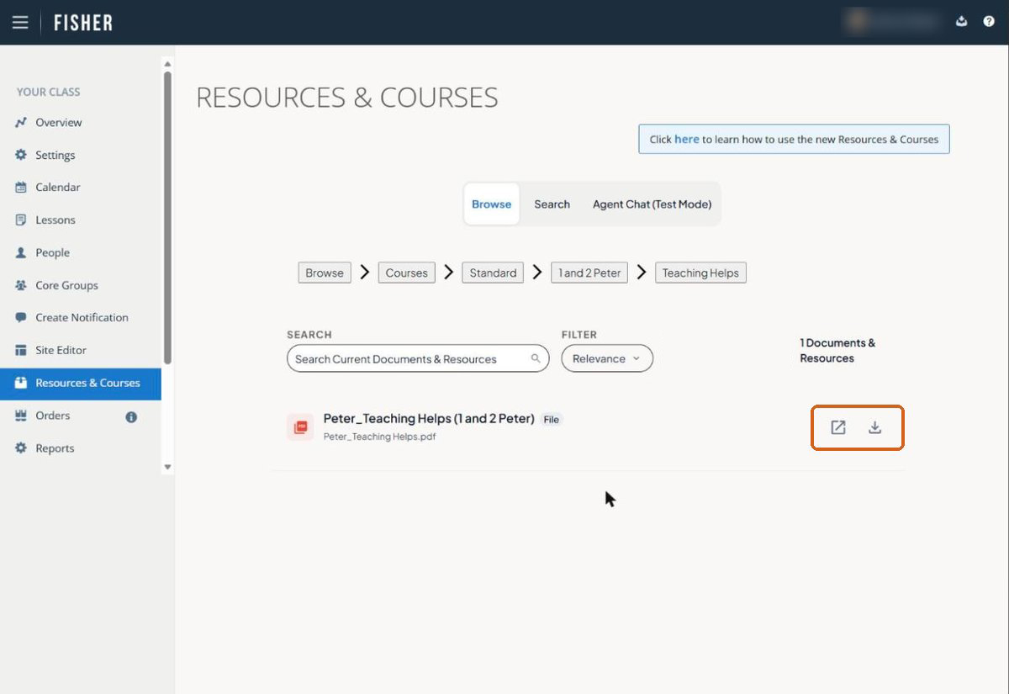Screen dimensions: 1009x694
Task: Open the help question mark icon
Action: coord(989,22)
